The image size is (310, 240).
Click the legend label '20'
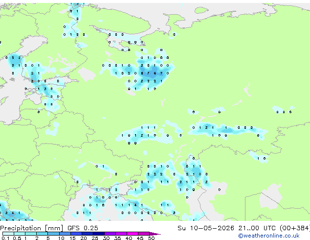84,238
